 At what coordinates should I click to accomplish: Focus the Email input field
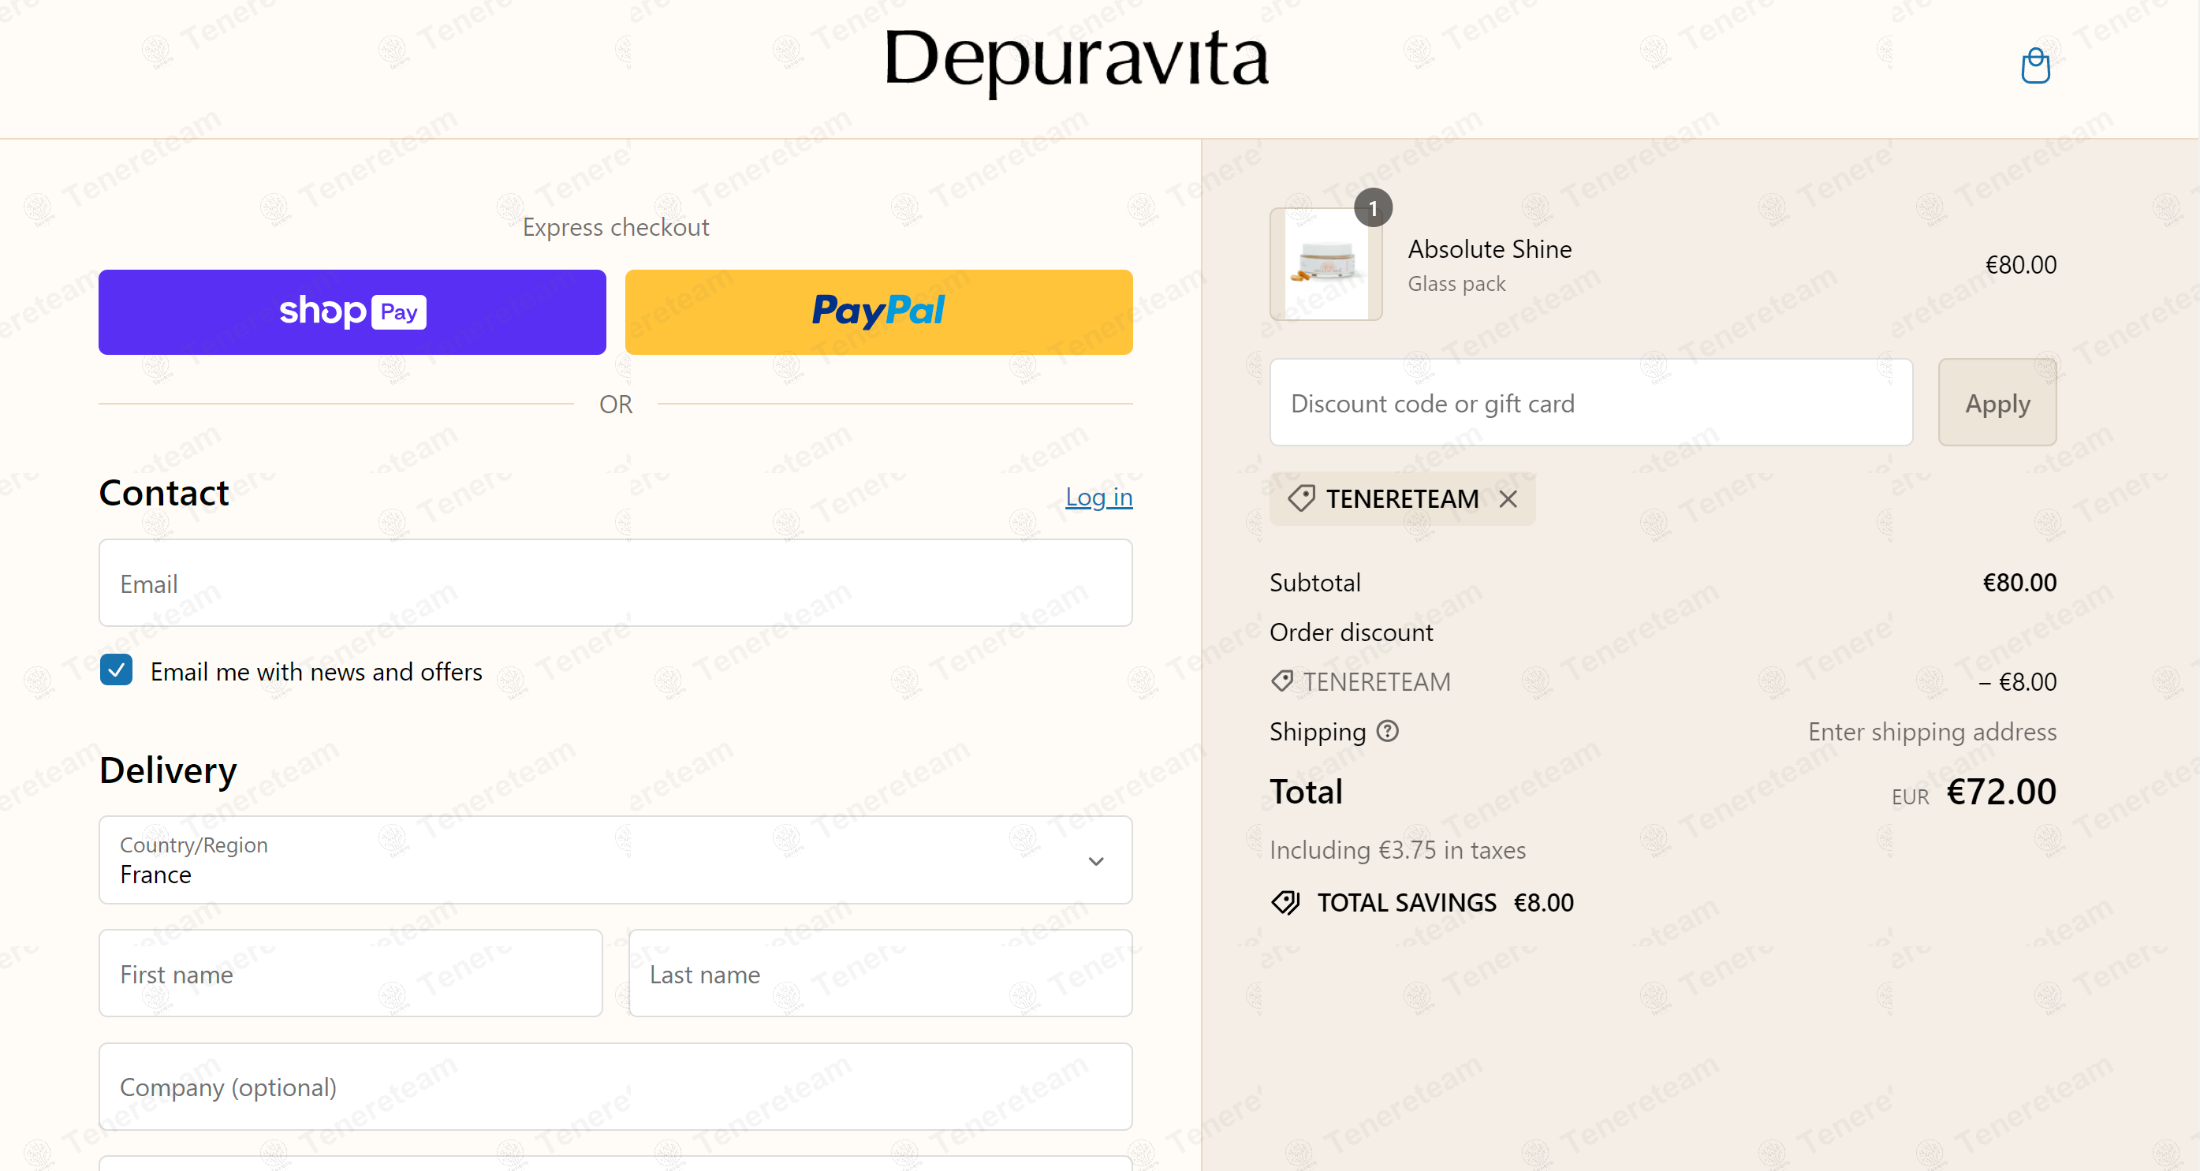(615, 584)
